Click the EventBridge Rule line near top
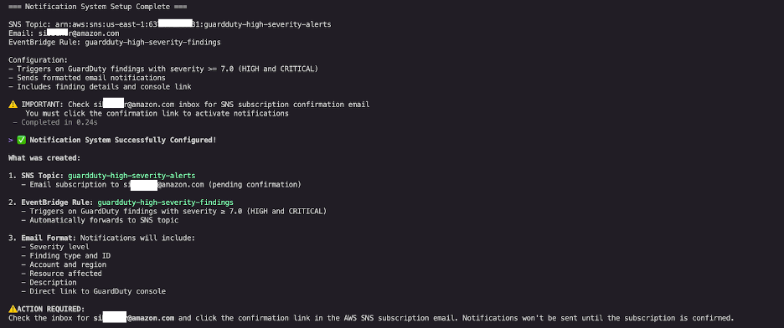 tap(115, 43)
